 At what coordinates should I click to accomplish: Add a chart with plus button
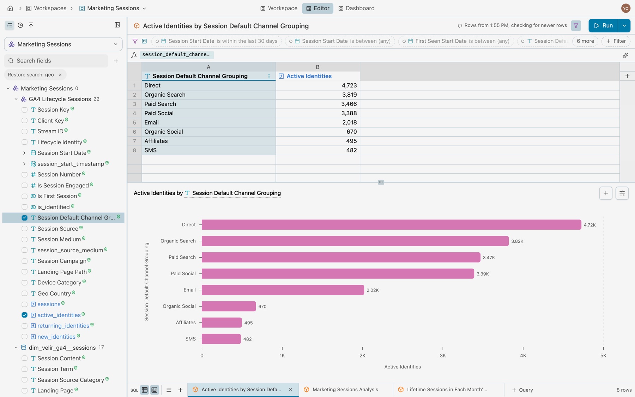click(x=606, y=193)
